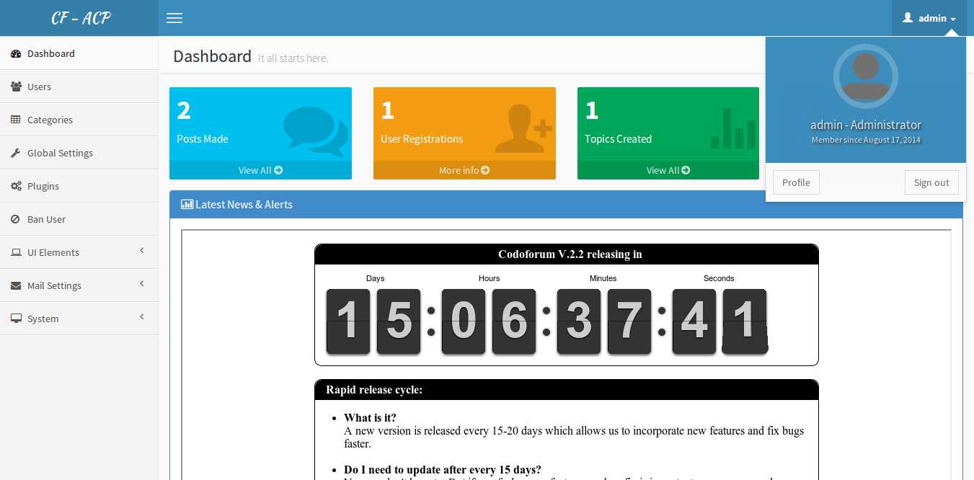Click the Dashboard page title
Image resolution: width=974 pixels, height=480 pixels.
pyautogui.click(x=212, y=56)
